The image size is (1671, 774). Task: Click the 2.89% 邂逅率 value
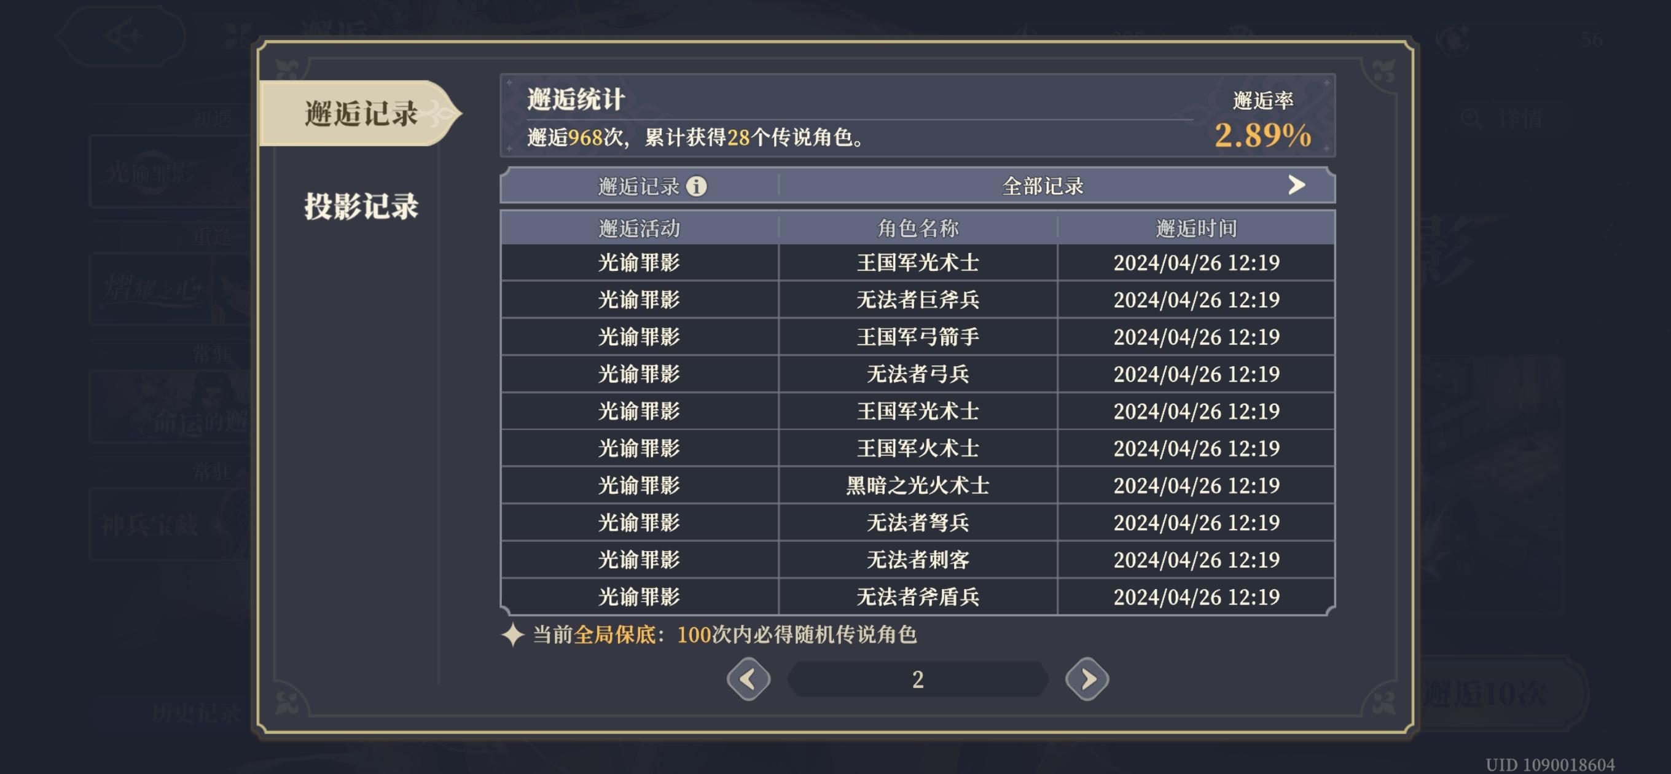coord(1262,136)
